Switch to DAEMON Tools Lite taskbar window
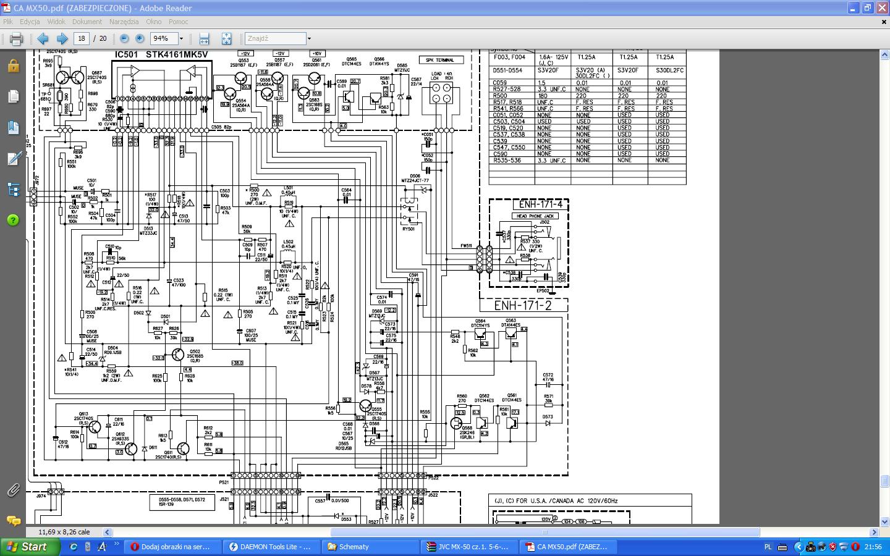Viewport: 890px width, 556px height. tap(270, 547)
